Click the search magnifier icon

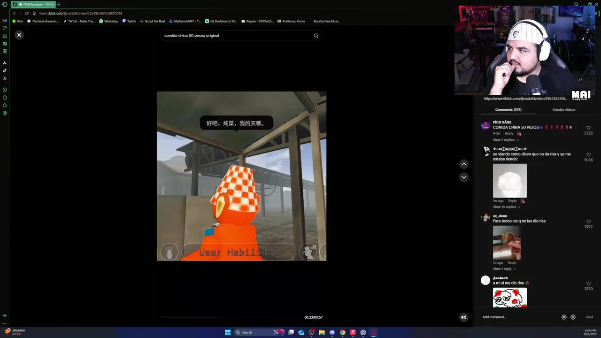(316, 36)
